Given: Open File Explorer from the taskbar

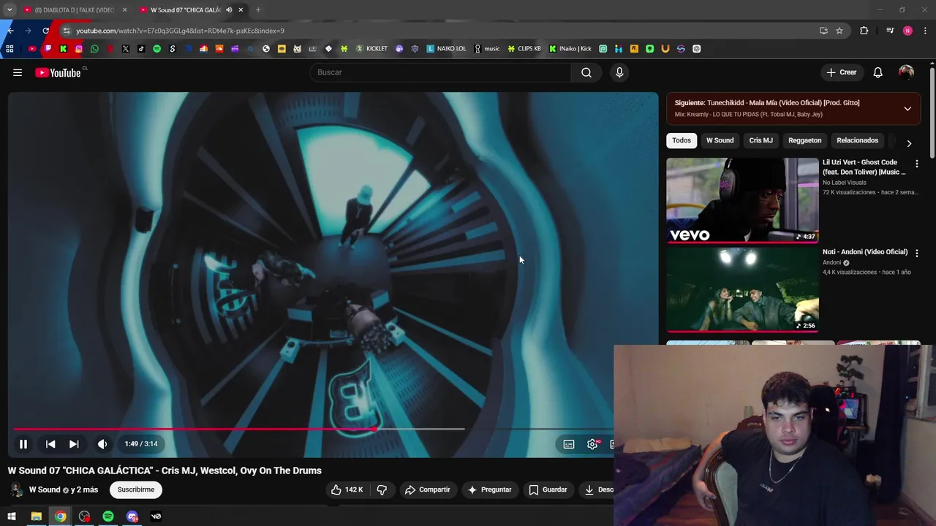Looking at the screenshot, I should point(36,517).
